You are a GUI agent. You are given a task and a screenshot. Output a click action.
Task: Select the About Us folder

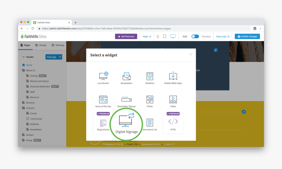tap(29, 70)
